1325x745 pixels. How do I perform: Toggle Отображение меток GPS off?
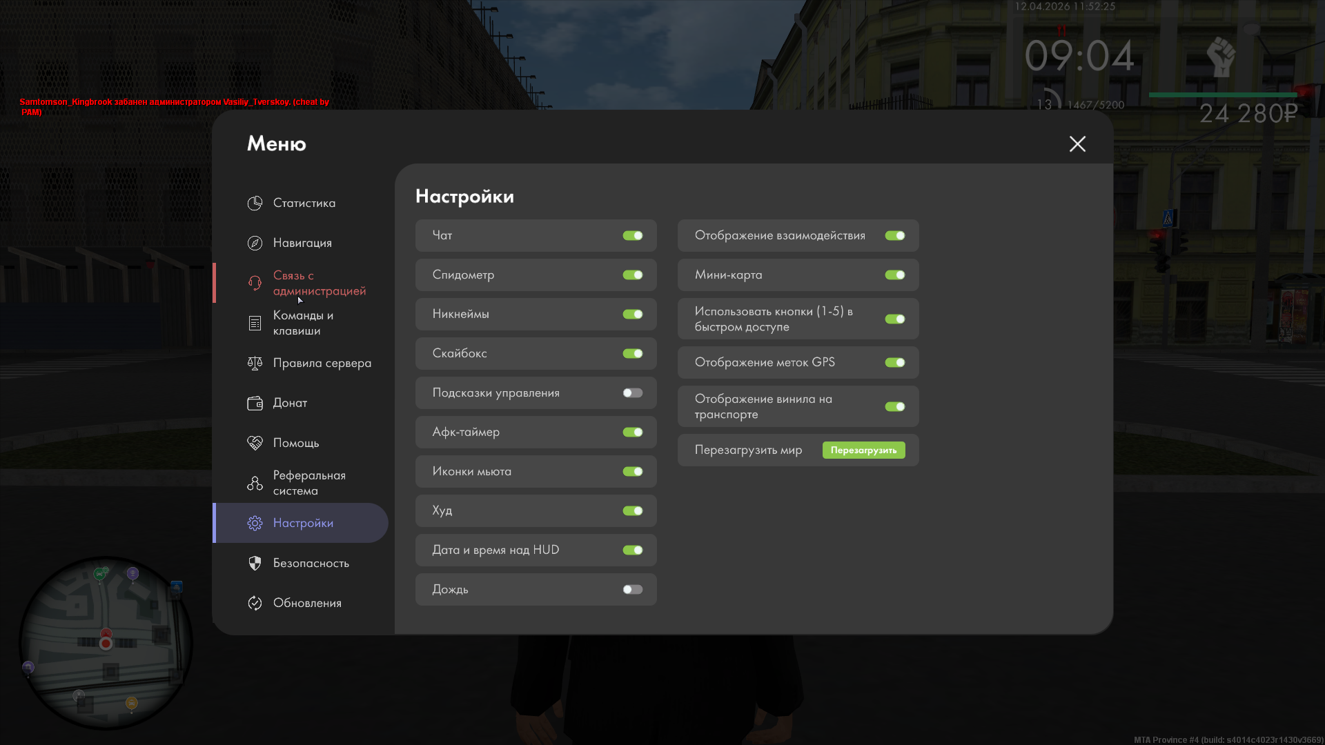click(x=894, y=363)
